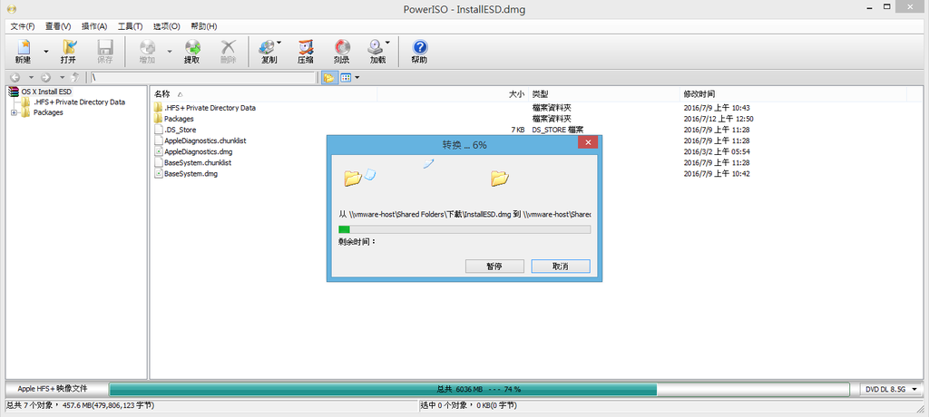Expand the Packages tree node
Screen dimensions: 929x417
pos(14,112)
